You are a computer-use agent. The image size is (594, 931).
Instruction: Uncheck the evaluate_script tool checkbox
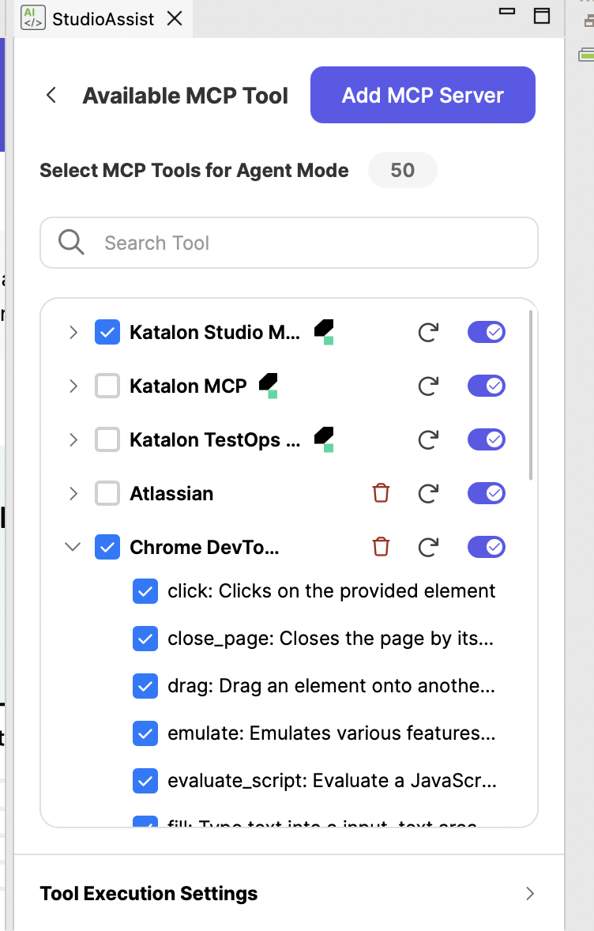pyautogui.click(x=145, y=782)
